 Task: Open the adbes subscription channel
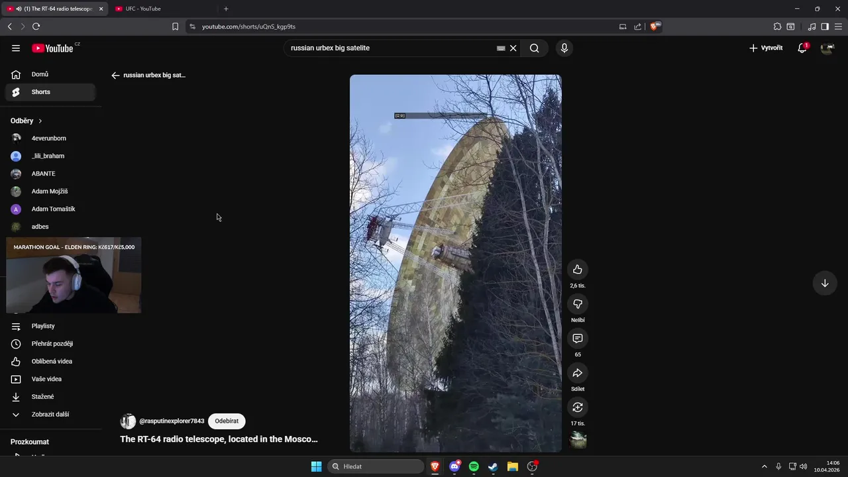(x=50, y=227)
